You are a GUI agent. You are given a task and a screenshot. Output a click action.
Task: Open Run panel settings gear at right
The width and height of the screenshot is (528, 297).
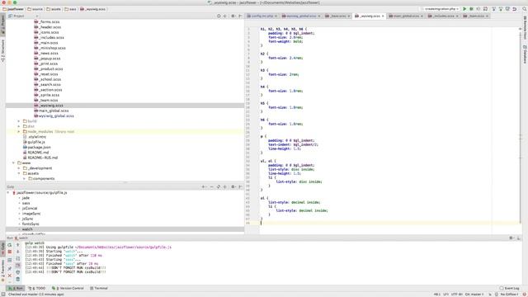(x=511, y=238)
